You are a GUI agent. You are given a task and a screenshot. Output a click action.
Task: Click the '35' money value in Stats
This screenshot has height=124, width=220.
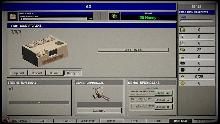(199, 50)
